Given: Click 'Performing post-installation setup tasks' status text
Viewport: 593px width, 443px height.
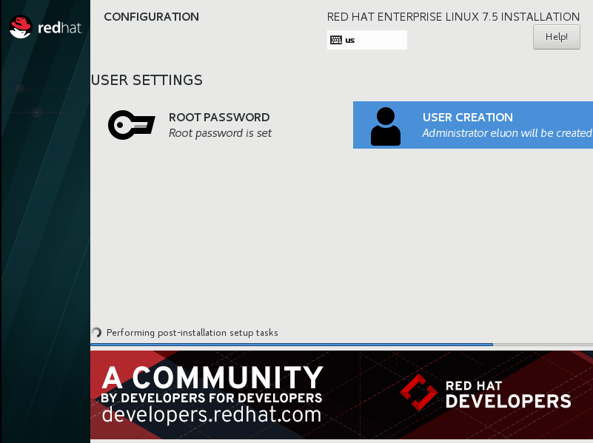Looking at the screenshot, I should tap(192, 333).
